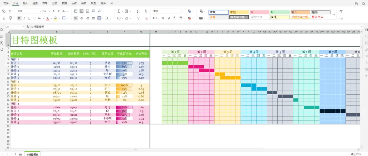Switch to the 插入 tab
Viewport: 368px width, 156px height.
pyautogui.click(x=25, y=3)
